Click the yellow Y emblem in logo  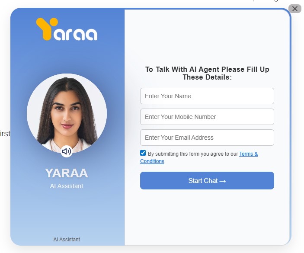[47, 29]
